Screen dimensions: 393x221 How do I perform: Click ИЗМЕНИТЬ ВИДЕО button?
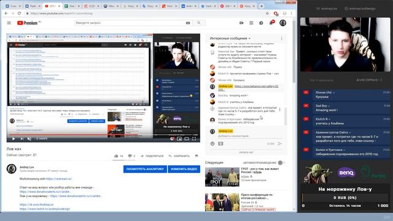[x=184, y=169]
